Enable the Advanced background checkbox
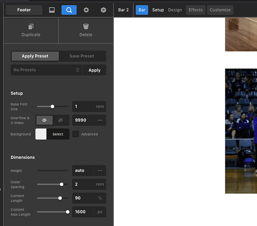257x226 pixels. (x=76, y=134)
